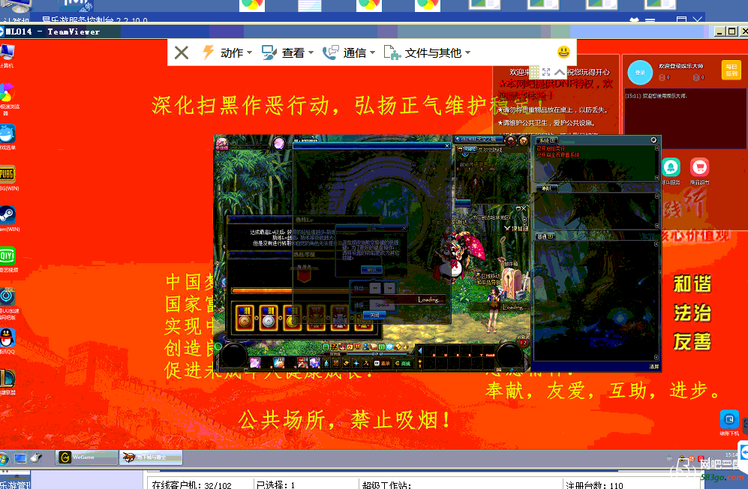Viewport: 748px width, 489px height.
Task: Open the 通信 communication dropdown menu
Action: tap(349, 52)
